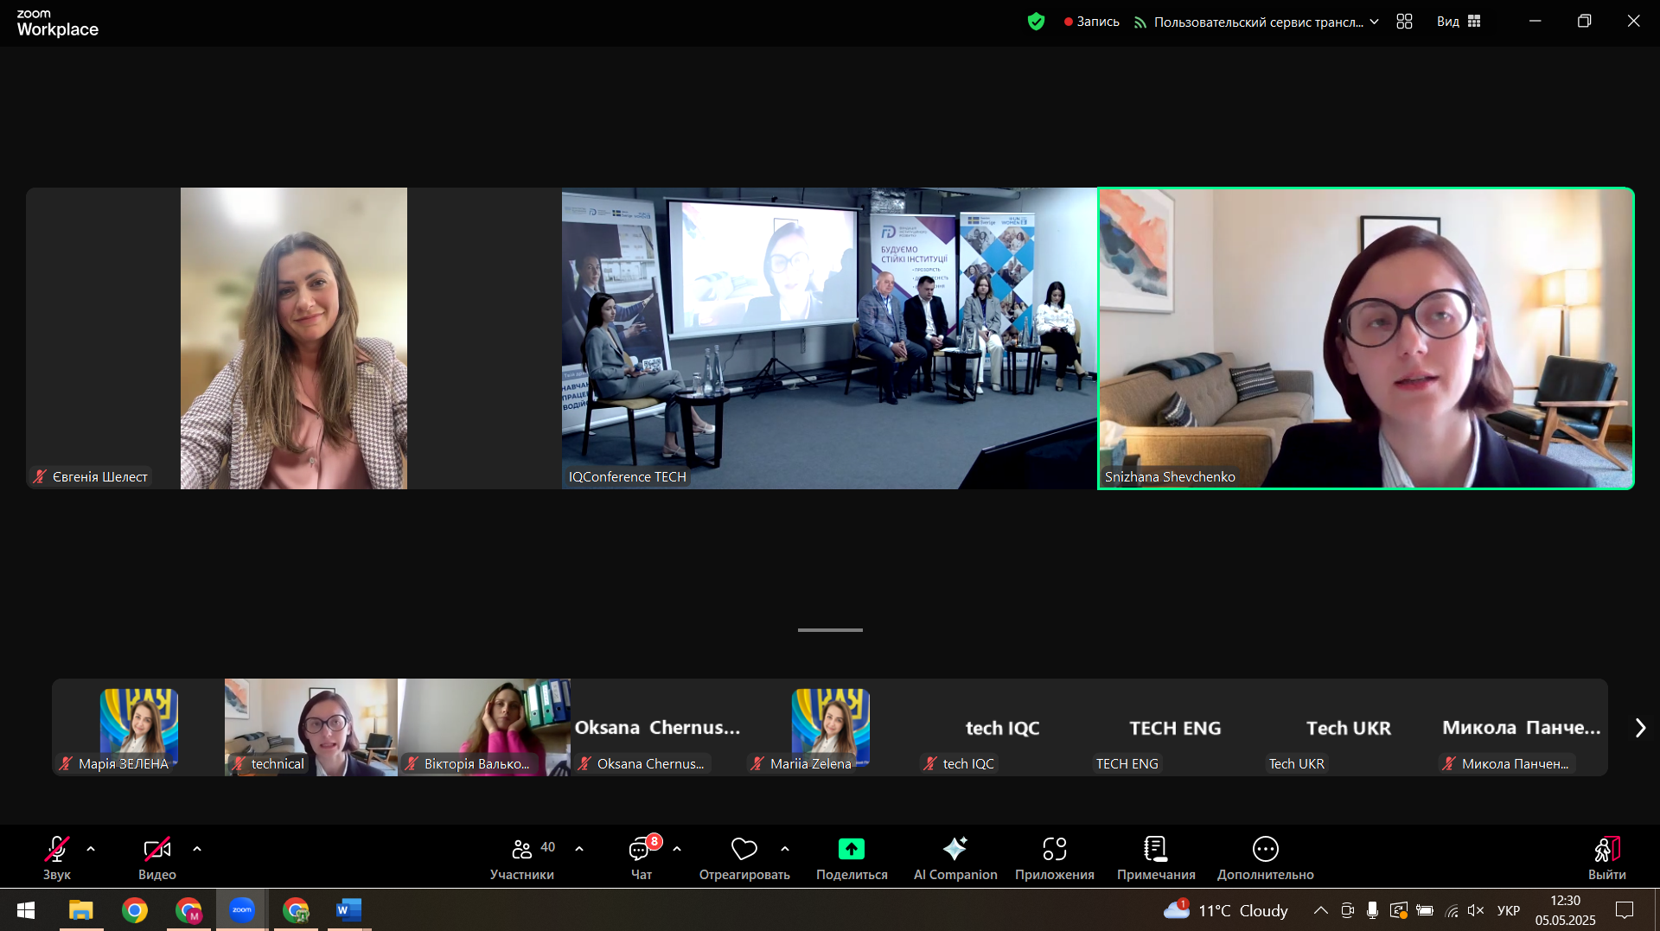Open the Участники participants panel
The height and width of the screenshot is (931, 1660).
point(522,858)
